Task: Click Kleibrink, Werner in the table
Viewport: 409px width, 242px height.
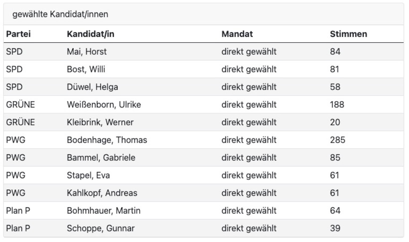Action: pos(100,122)
